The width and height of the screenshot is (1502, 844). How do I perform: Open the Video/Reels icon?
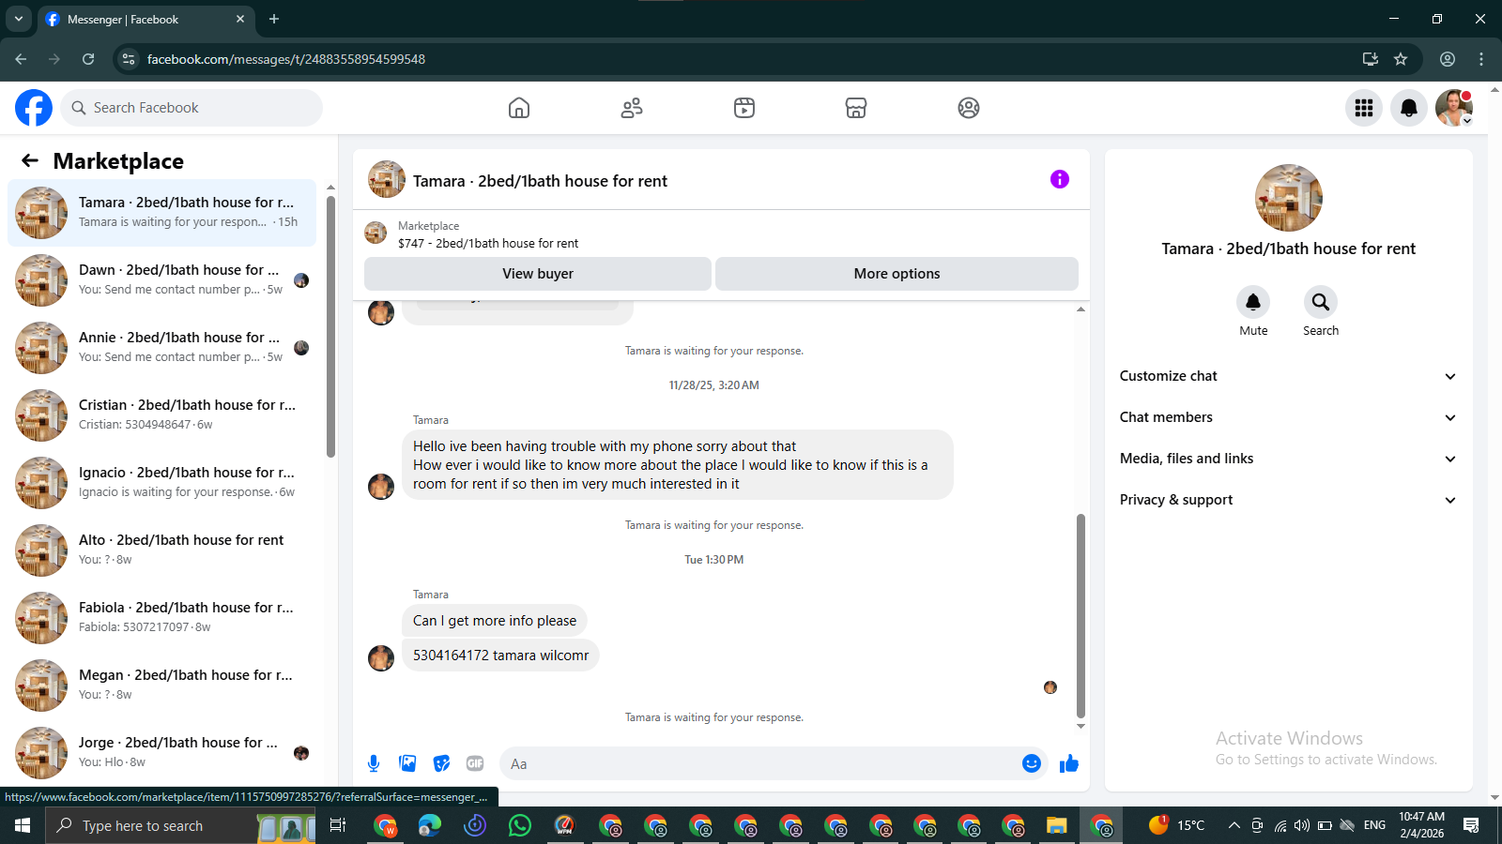744,108
